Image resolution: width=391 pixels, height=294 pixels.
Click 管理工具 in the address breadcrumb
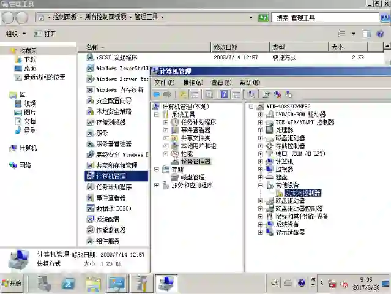(146, 17)
